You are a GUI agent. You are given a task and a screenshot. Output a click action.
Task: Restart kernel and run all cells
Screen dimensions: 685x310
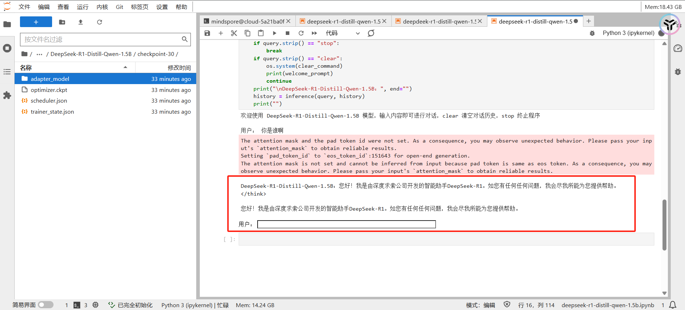pyautogui.click(x=314, y=33)
